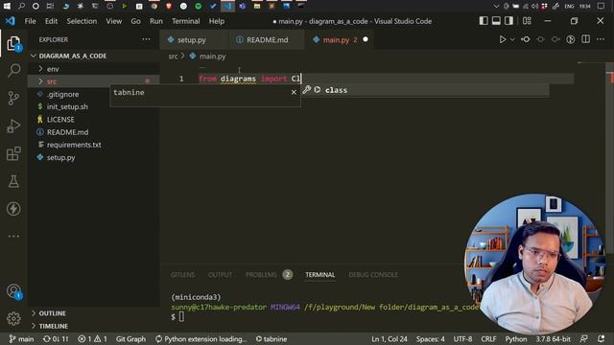614x345 pixels.
Task: Open Git Graph from status bar
Action: tap(130, 338)
